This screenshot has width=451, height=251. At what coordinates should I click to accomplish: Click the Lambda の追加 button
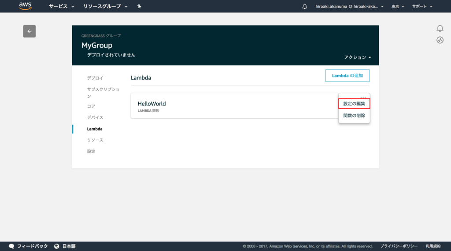pos(347,76)
